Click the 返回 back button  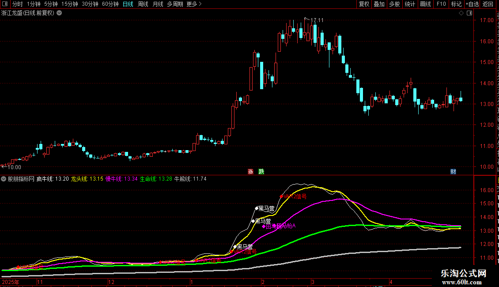488,4
